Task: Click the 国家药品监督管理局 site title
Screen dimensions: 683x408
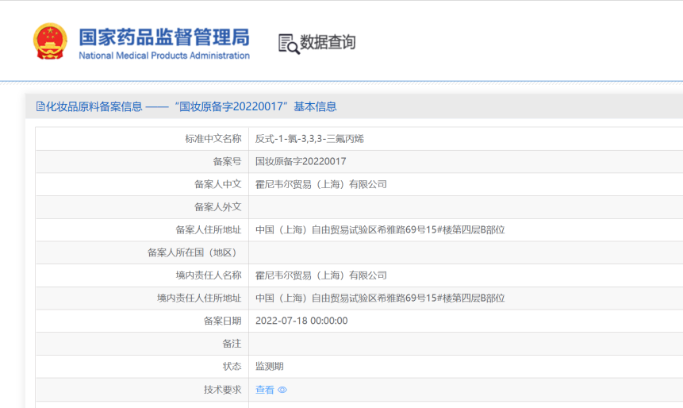Action: pyautogui.click(x=164, y=37)
